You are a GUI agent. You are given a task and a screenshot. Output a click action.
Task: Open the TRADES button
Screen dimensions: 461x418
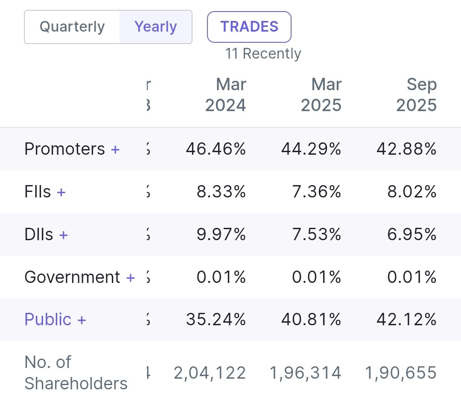coord(249,27)
